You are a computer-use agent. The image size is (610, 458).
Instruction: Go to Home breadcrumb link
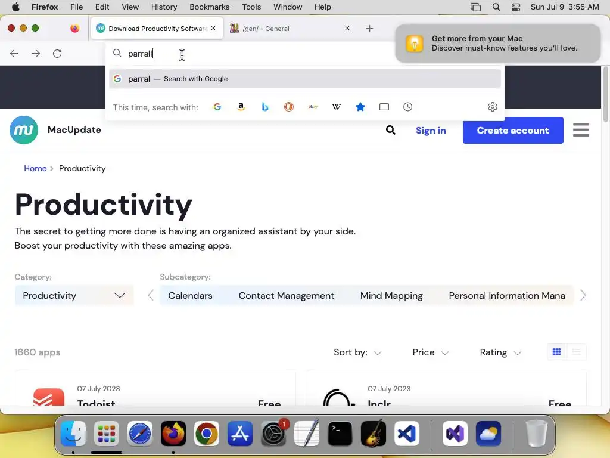click(35, 168)
